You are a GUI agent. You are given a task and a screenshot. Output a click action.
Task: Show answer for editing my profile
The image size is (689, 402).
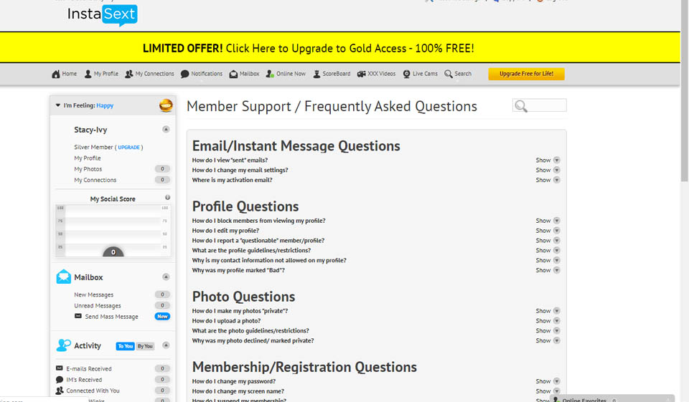click(x=548, y=231)
